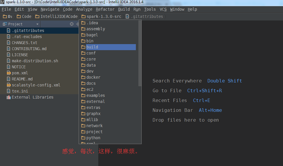Choose data folder in popup list
283x166 pixels.
click(x=108, y=65)
